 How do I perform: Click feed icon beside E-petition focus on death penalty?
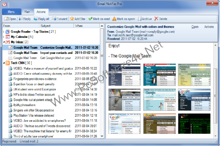(x=10, y=84)
